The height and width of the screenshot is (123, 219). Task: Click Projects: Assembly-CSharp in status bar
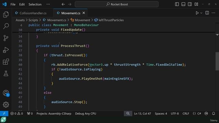click(x=54, y=113)
